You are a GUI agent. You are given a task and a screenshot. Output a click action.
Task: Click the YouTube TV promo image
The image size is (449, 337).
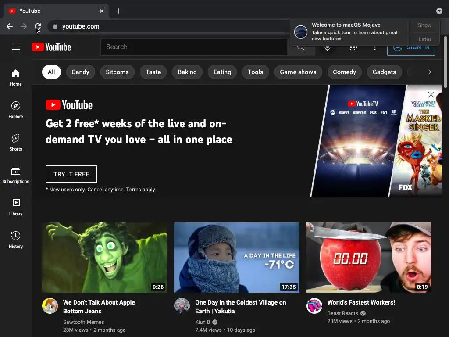point(376,141)
